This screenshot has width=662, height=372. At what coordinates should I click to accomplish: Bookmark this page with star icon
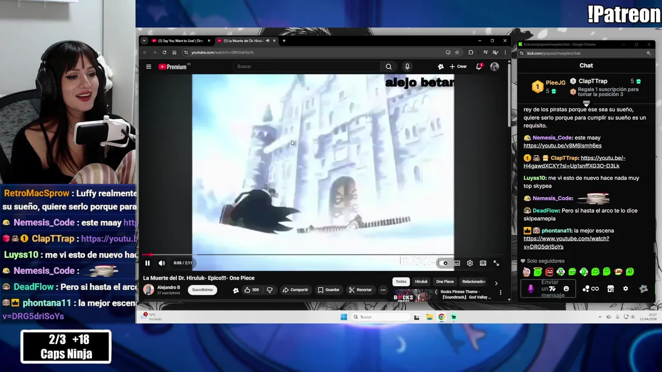click(x=457, y=52)
